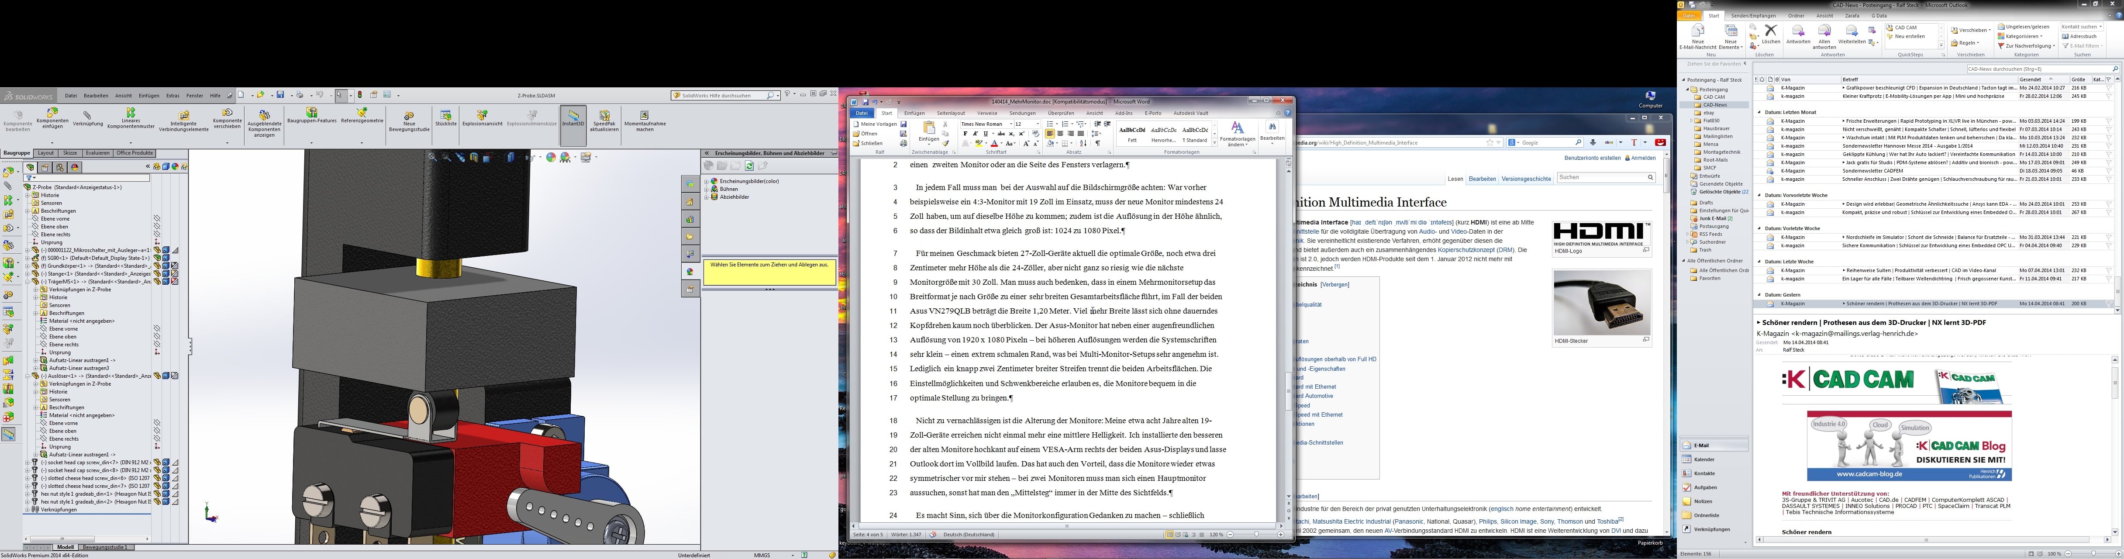Click the SolidWorks save icon

tap(280, 95)
